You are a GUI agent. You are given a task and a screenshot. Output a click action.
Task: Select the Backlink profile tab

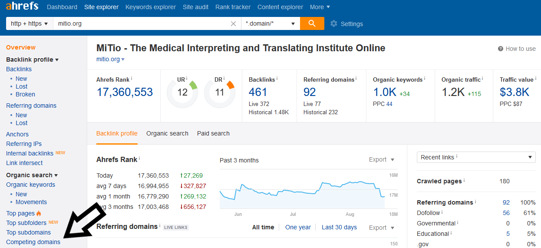point(117,133)
